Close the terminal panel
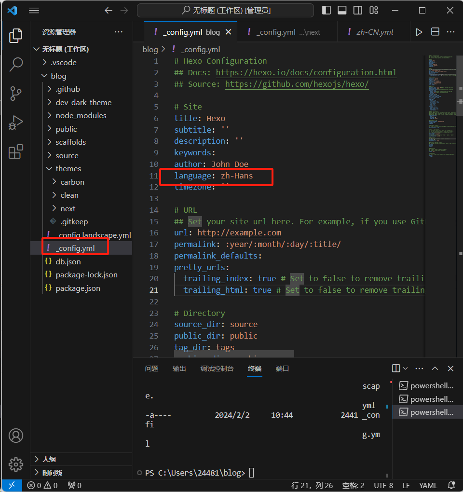Image resolution: width=463 pixels, height=492 pixels. (x=450, y=369)
